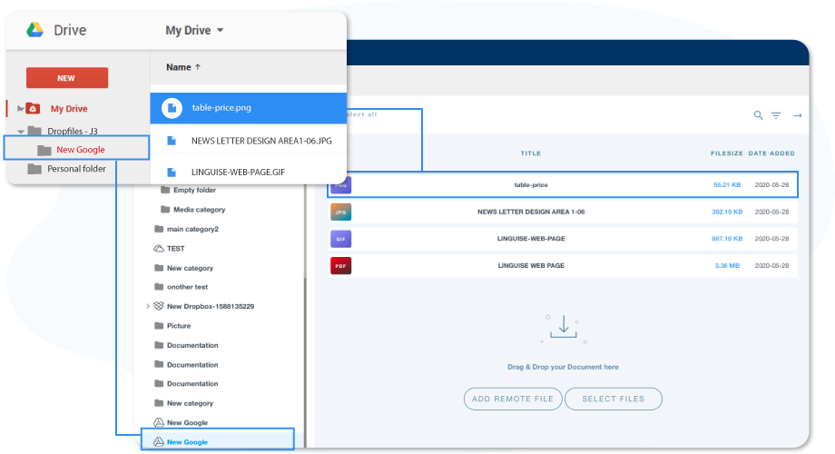This screenshot has width=835, height=454.
Task: Select the TEST cloud category
Action: (x=176, y=249)
